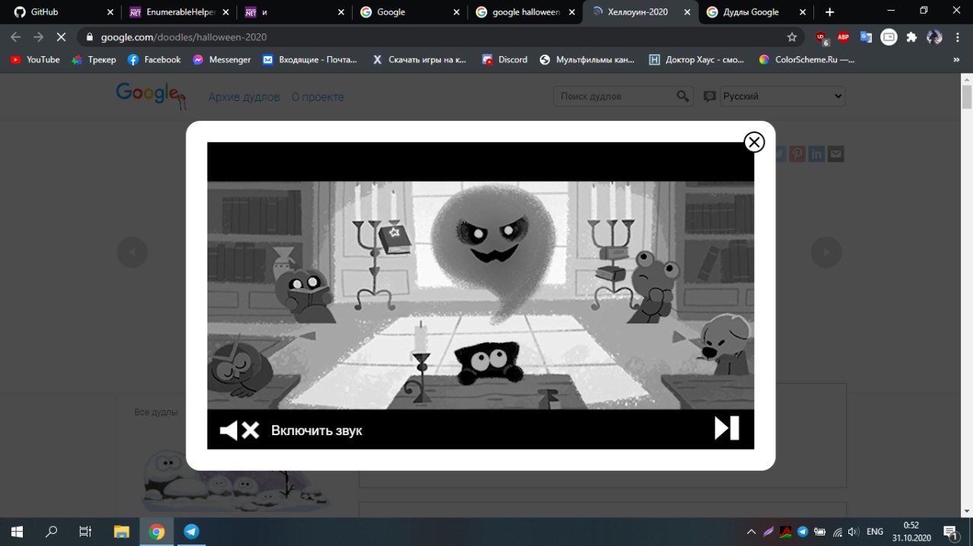This screenshot has width=973, height=546.
Task: Open the Facebook bookmark
Action: (154, 59)
